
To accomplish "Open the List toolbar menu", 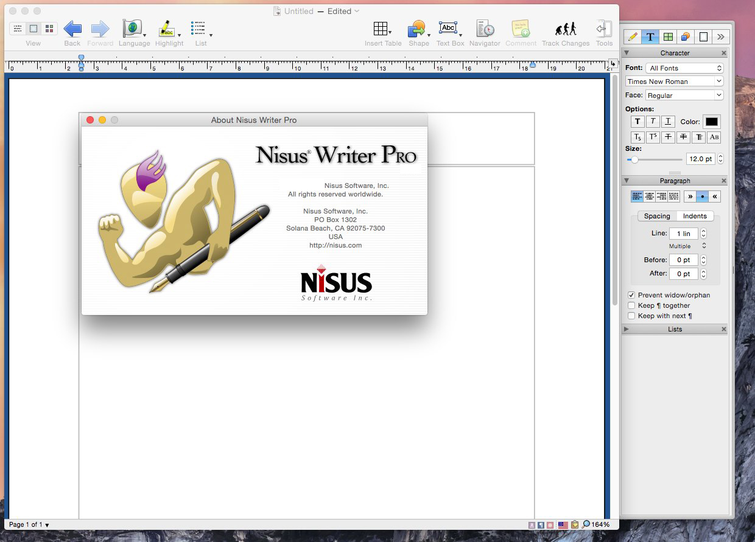I will 200,29.
